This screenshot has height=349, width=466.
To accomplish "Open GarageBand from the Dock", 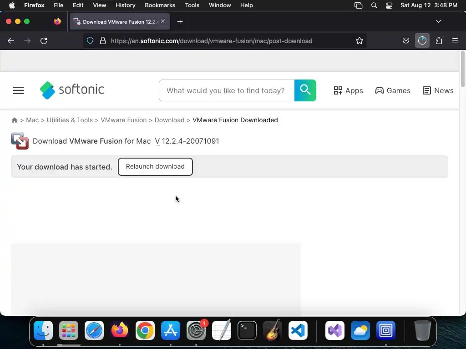I will pyautogui.click(x=273, y=330).
